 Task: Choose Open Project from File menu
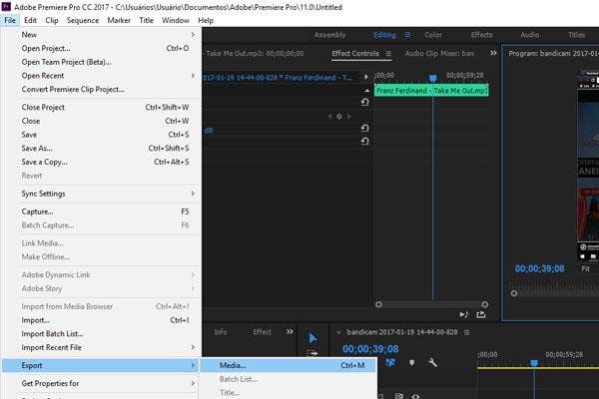click(101, 48)
